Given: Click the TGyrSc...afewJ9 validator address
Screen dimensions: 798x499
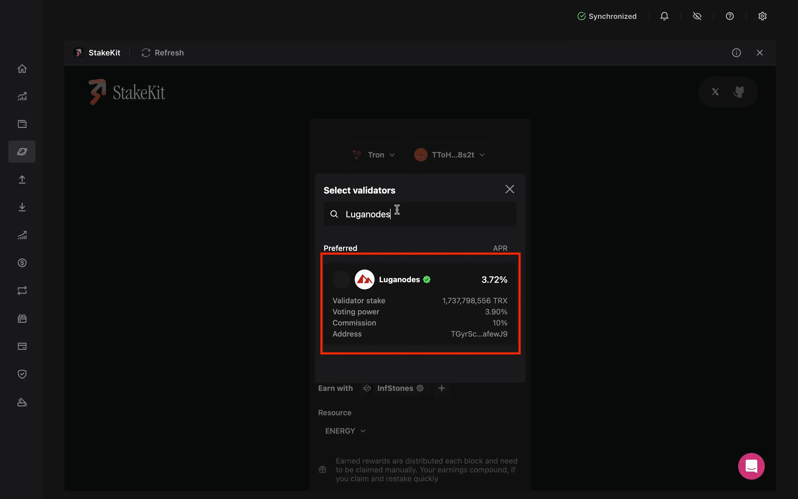Looking at the screenshot, I should pyautogui.click(x=479, y=334).
